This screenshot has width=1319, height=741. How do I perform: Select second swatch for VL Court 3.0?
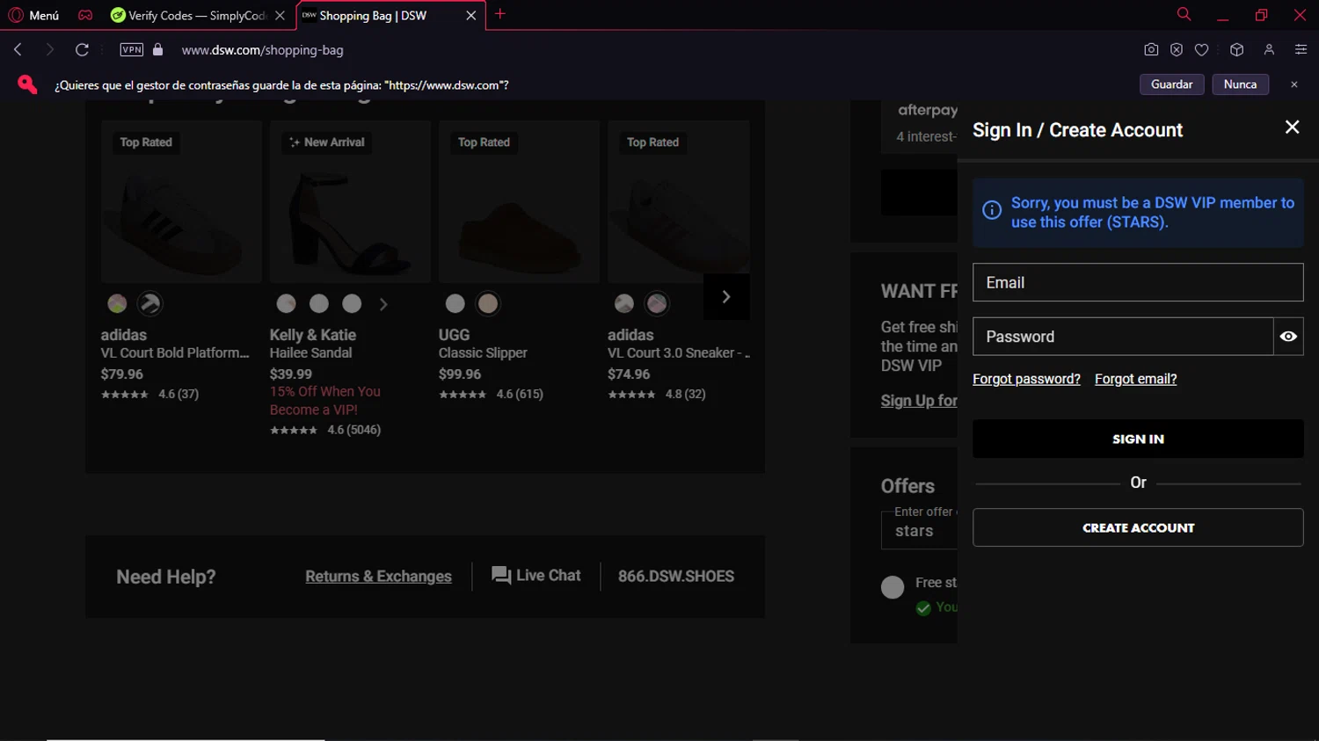pyautogui.click(x=657, y=304)
